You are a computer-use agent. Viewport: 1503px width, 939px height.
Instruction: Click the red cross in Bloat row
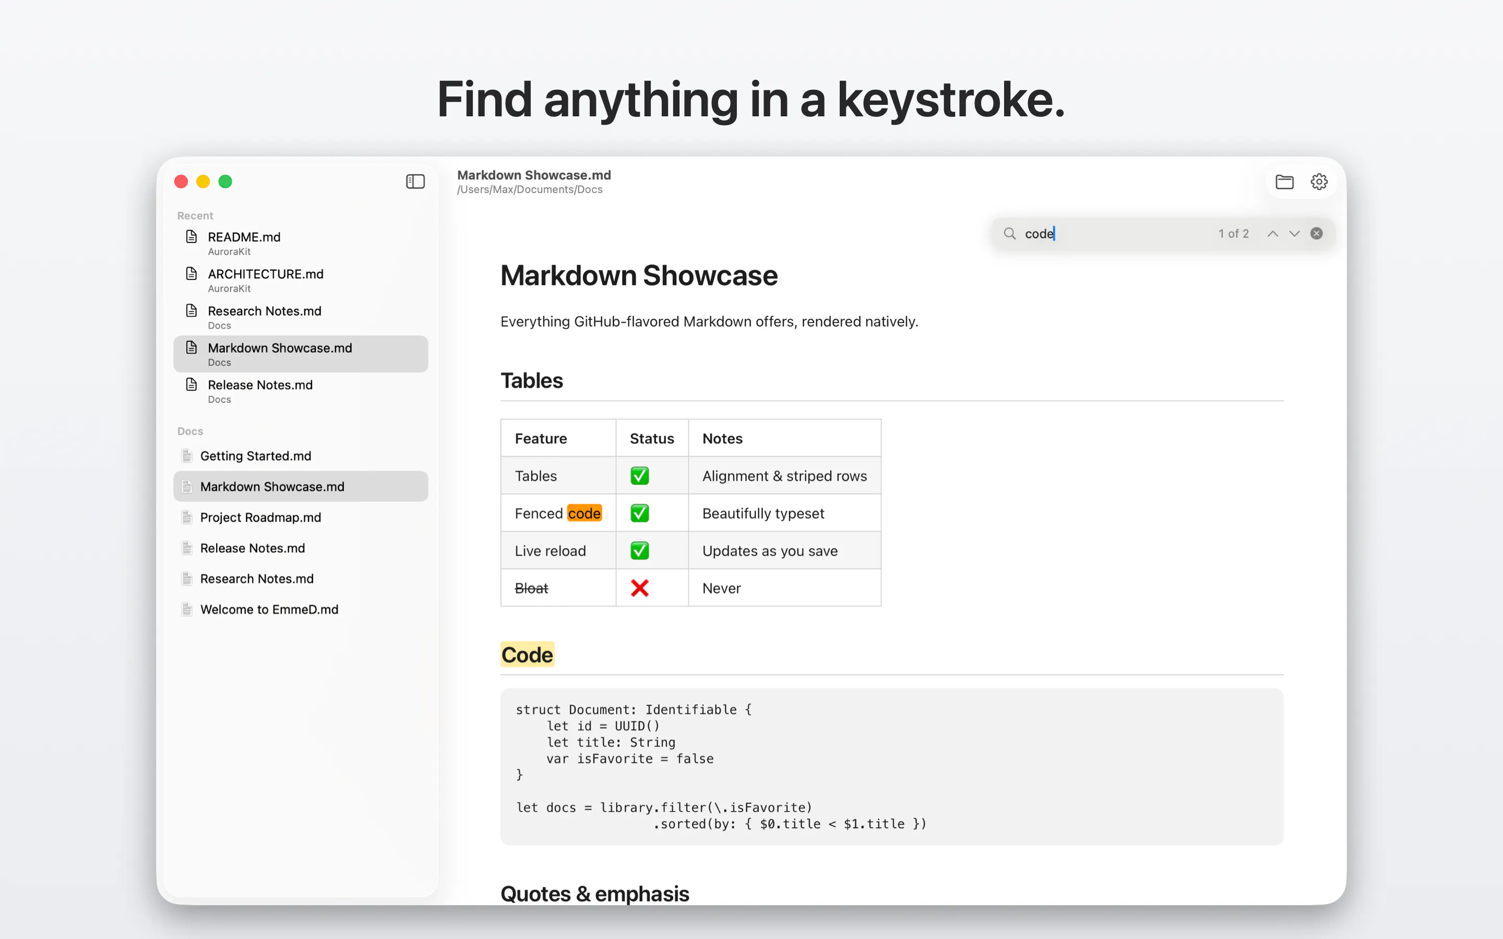(639, 587)
